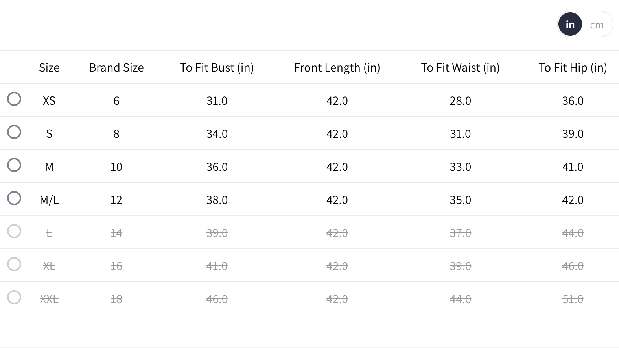The height and width of the screenshot is (348, 619).
Task: Switch units to cm
Action: tap(597, 25)
